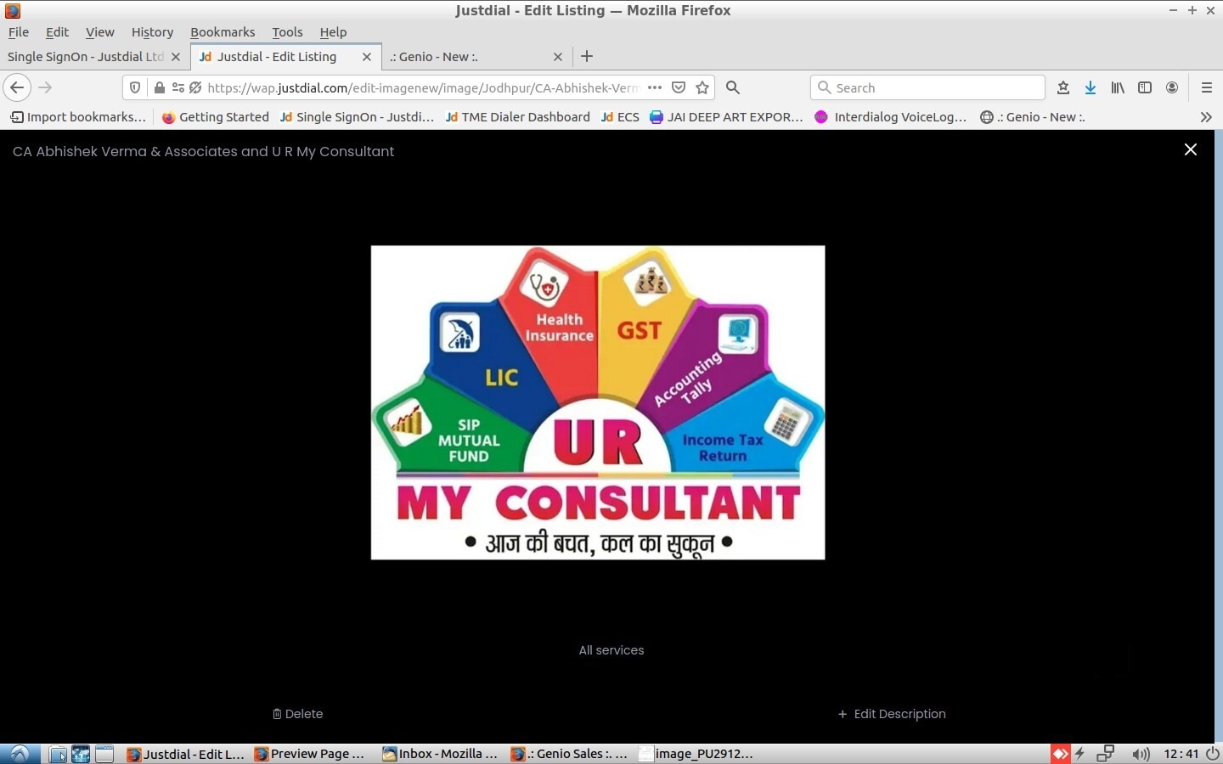This screenshot has height=764, width=1223.
Task: Open the Bookmarks menu
Action: tap(223, 32)
